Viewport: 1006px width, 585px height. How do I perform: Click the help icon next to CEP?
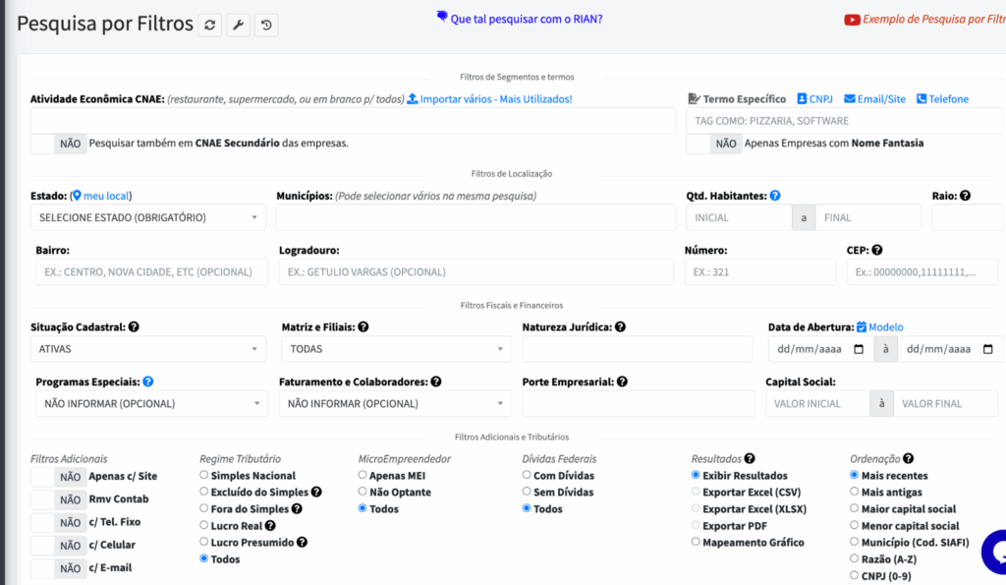coord(877,251)
